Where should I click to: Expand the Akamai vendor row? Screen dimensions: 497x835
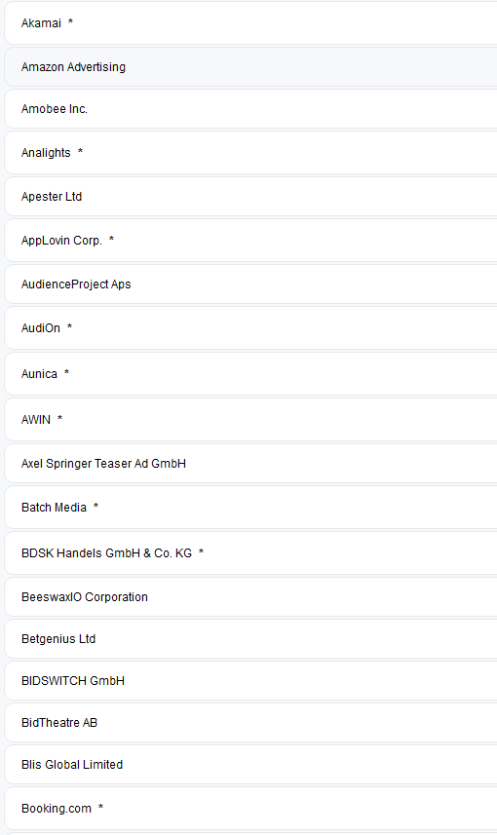[x=250, y=23]
